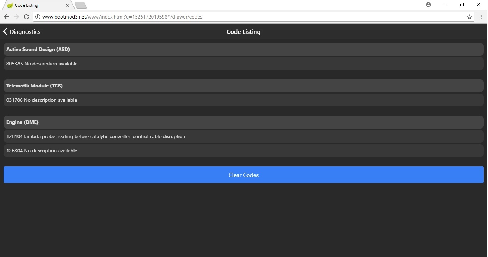The width and height of the screenshot is (488, 257).
Task: Select the Telematik Module (TCB) header
Action: pyautogui.click(x=244, y=86)
